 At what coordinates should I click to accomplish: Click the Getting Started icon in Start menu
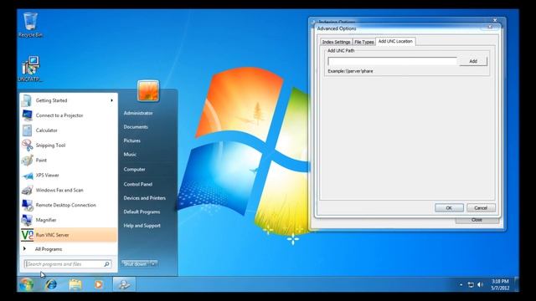click(27, 100)
